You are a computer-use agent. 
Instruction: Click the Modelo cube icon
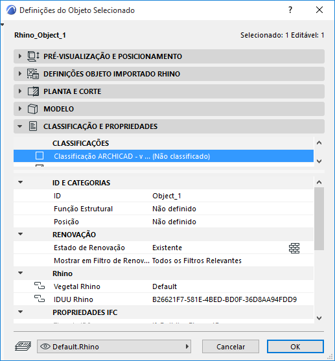32,109
